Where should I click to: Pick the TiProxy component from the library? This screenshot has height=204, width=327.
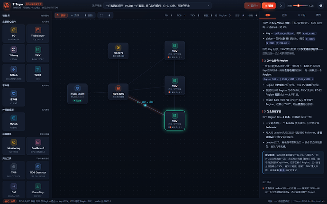(14, 53)
